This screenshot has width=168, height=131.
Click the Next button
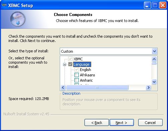(x=122, y=123)
